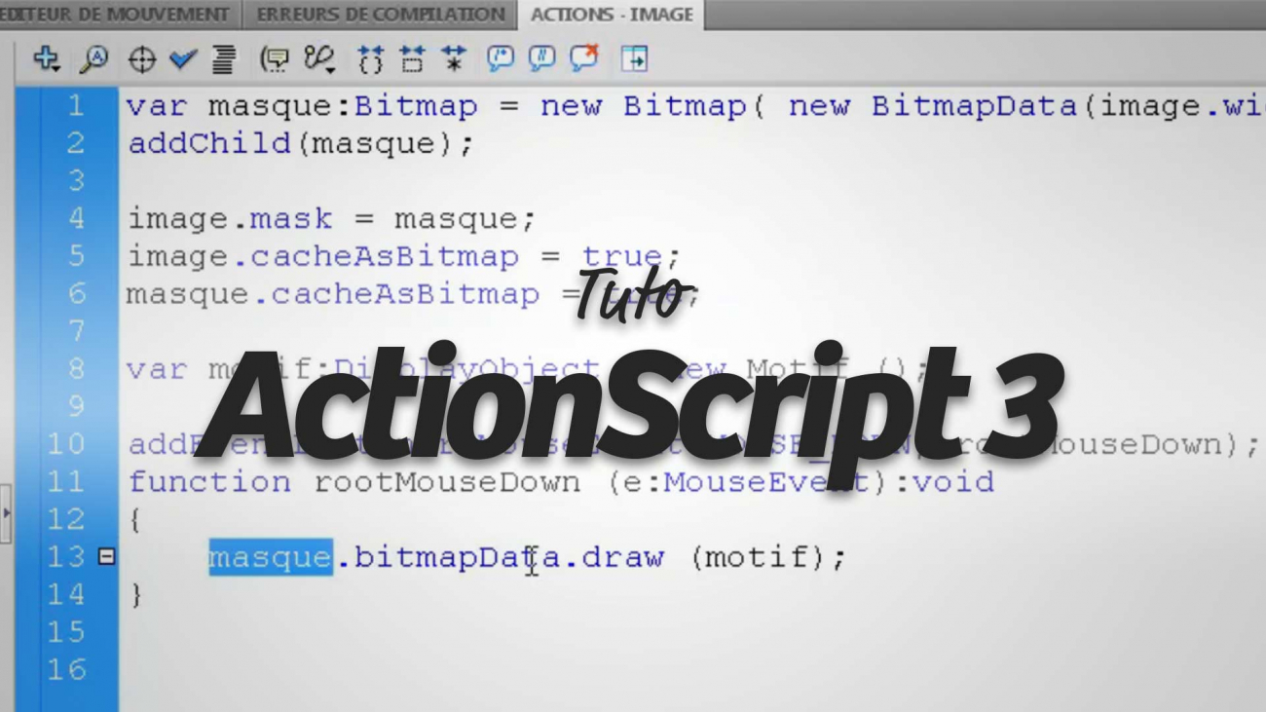Open the Erreurs de compilation tab

click(x=381, y=15)
